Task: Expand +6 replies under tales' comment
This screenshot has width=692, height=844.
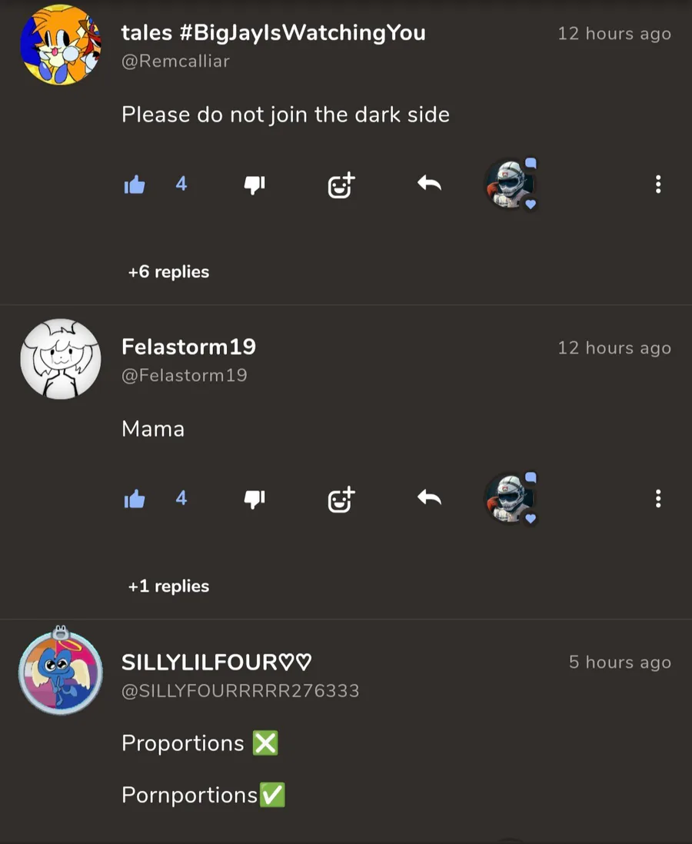Action: [168, 272]
